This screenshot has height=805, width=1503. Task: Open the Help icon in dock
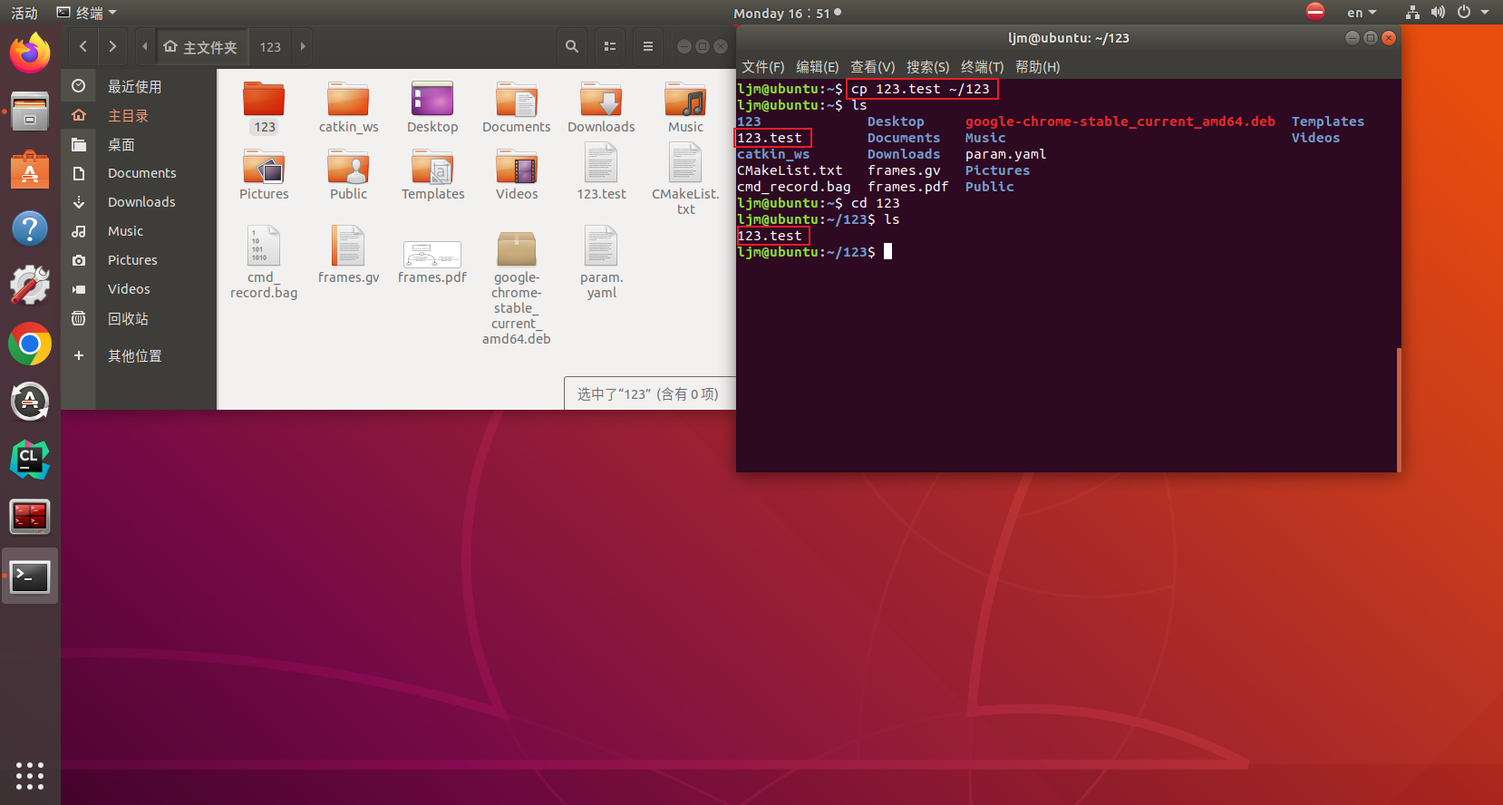pyautogui.click(x=30, y=228)
